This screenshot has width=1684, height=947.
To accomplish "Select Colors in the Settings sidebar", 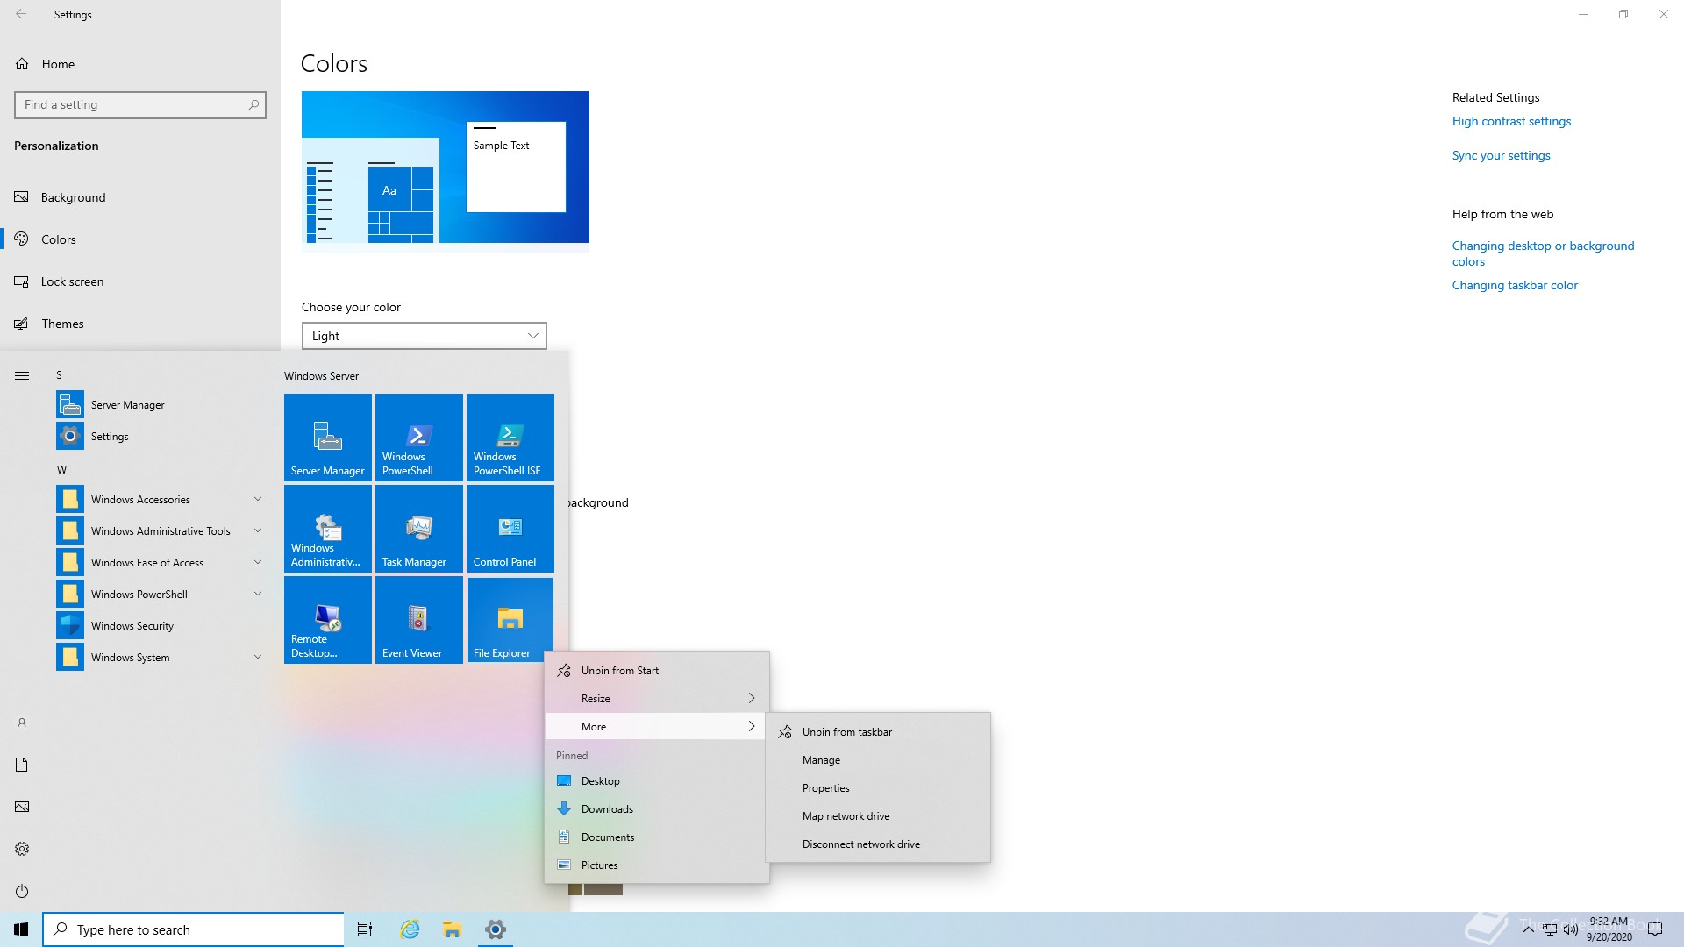I will (x=140, y=239).
